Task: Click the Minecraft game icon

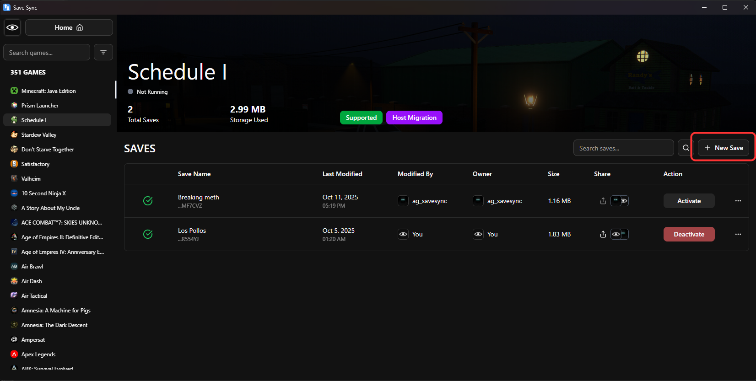Action: (x=14, y=91)
